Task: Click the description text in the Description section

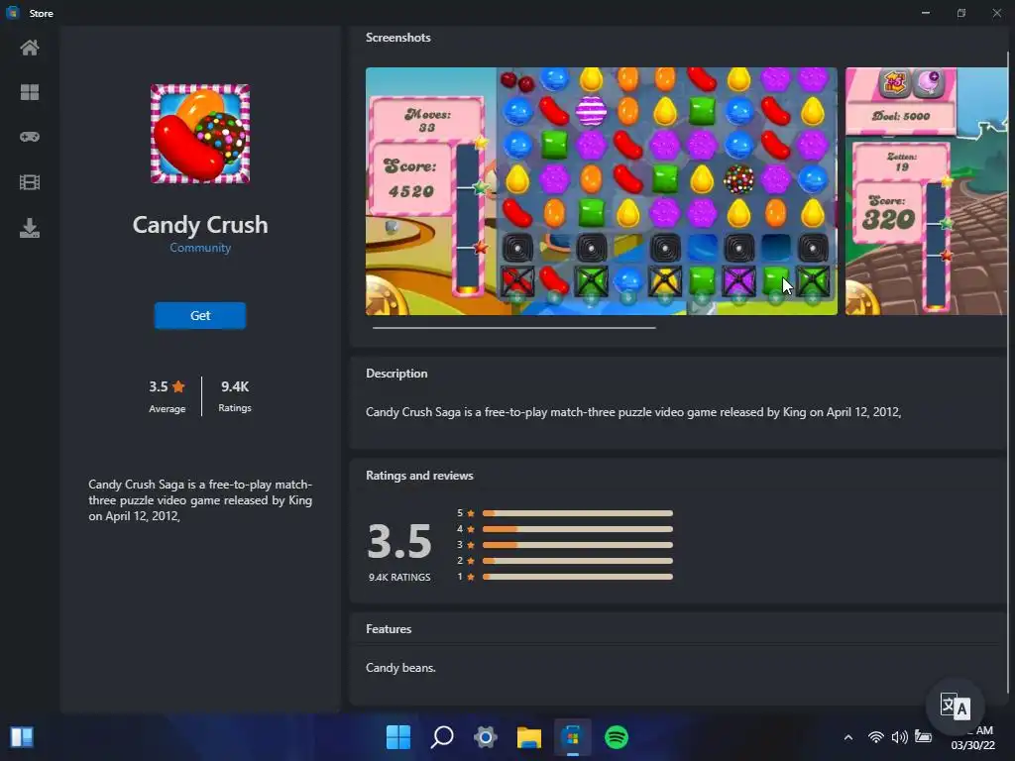Action: (x=633, y=412)
